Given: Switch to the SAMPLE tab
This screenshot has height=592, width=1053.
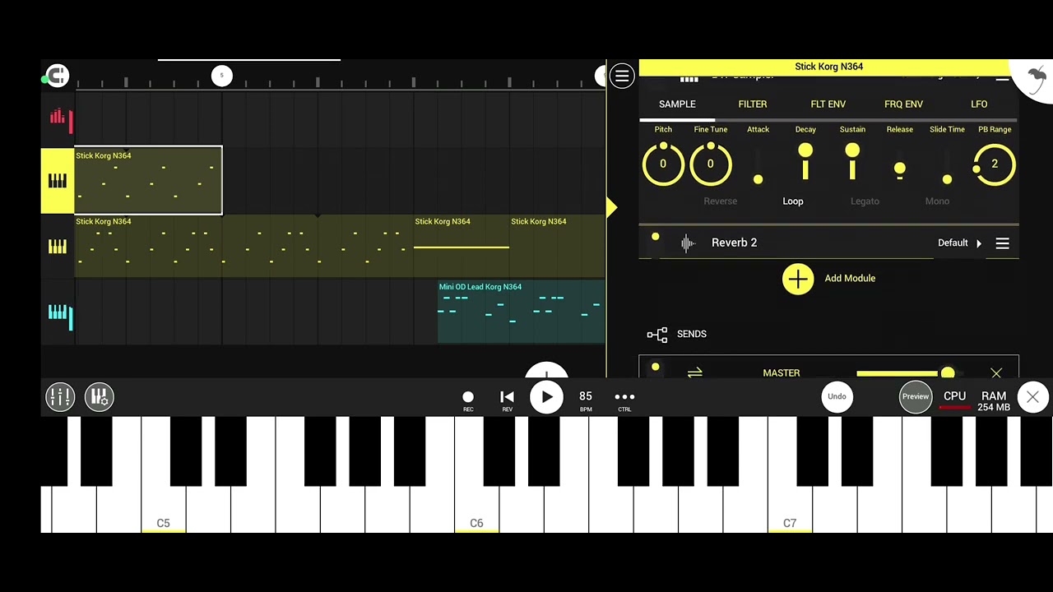Looking at the screenshot, I should [677, 104].
